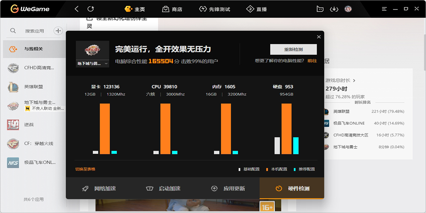Select 英雄联盟 in the sidebar app list
This screenshot has height=213, width=426.
point(34,87)
